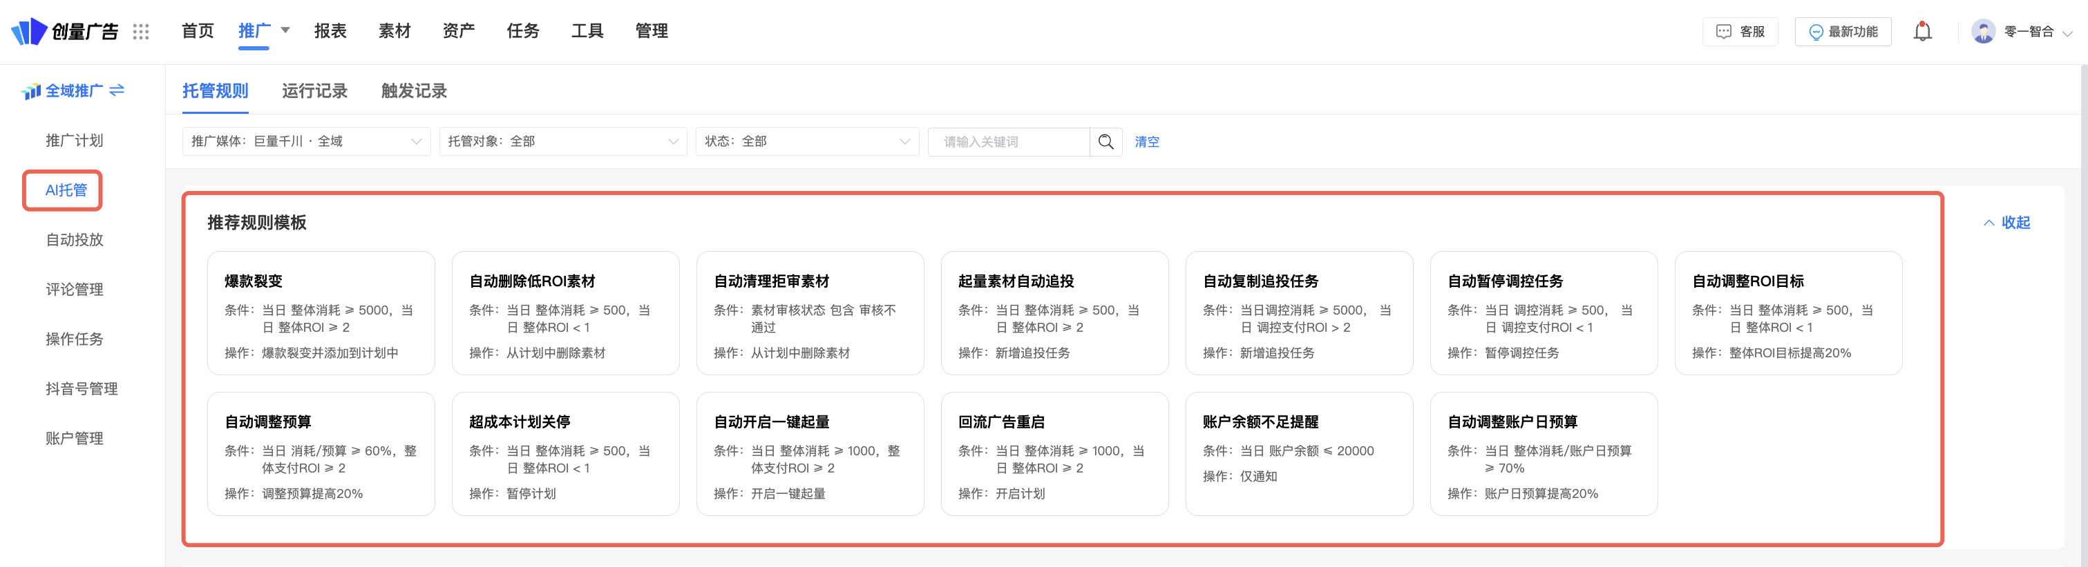Collapse templates using 收起
The height and width of the screenshot is (567, 2088).
point(2006,222)
